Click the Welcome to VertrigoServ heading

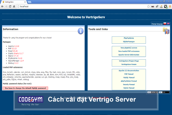pyautogui.click(x=86, y=17)
